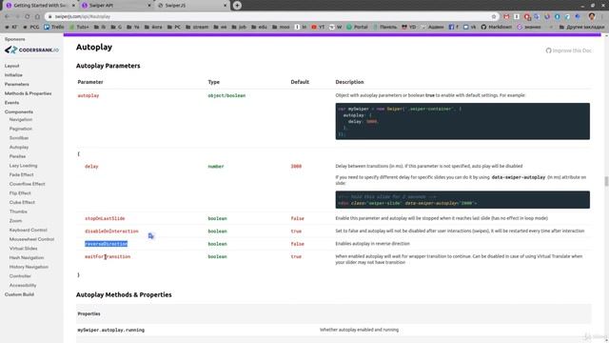Expand the 'stream' bookmark folder
The image size is (609, 343).
click(x=197, y=28)
